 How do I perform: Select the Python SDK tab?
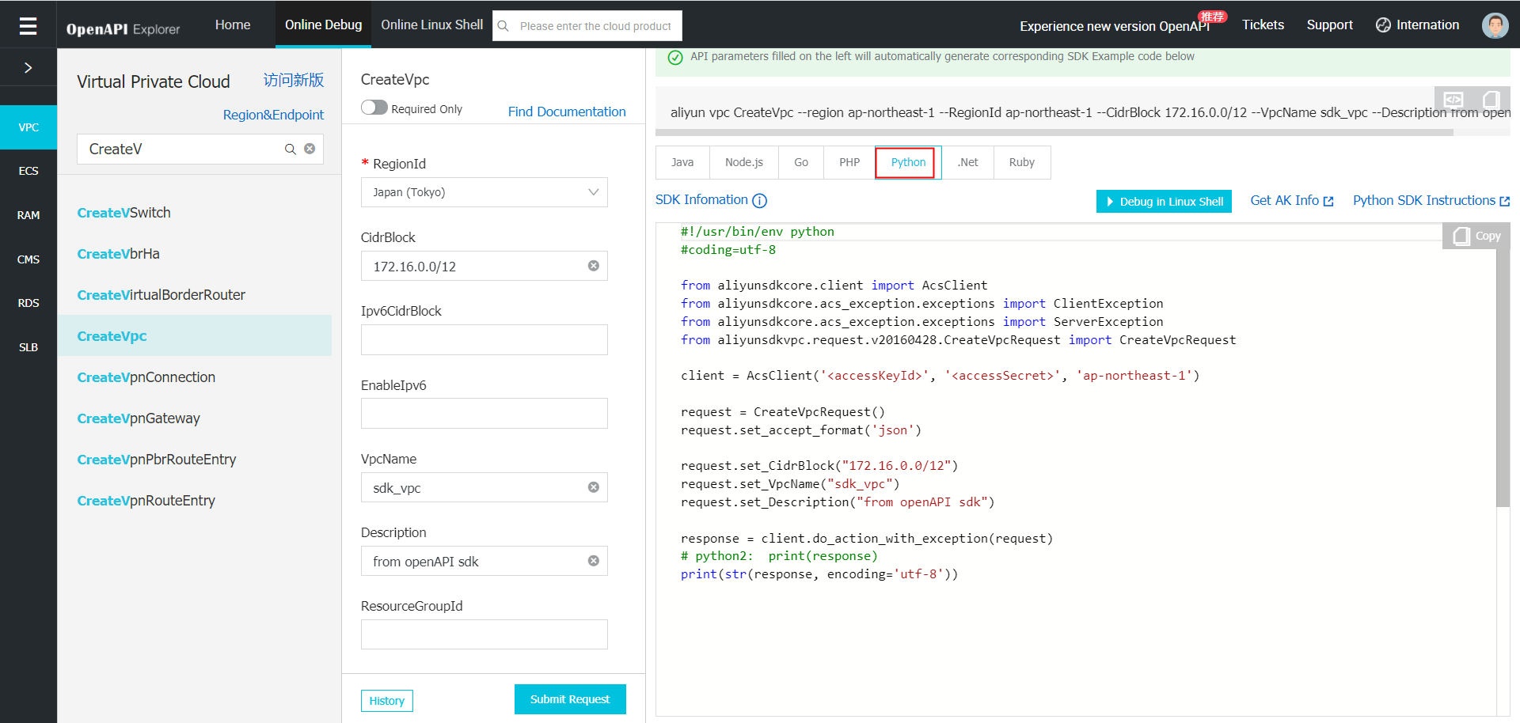coord(908,162)
